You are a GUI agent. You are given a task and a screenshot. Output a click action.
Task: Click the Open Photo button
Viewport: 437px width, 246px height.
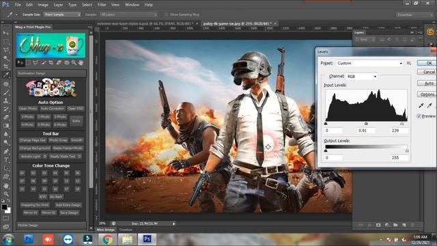(28, 109)
